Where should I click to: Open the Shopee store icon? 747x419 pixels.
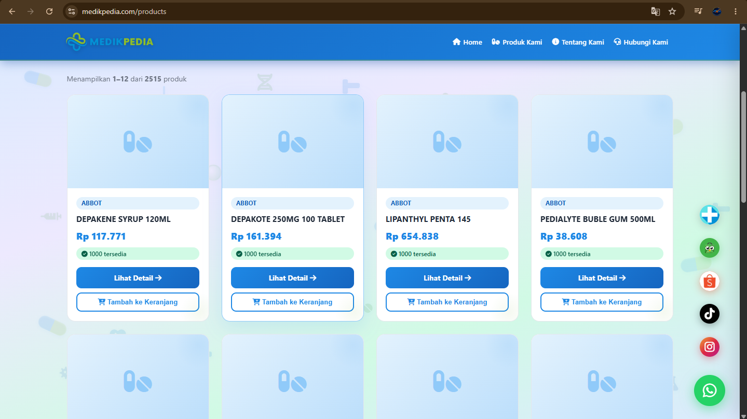click(x=710, y=281)
